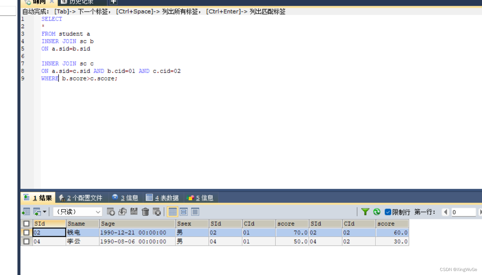
Task: Close the query tab with the X
Action: coord(52,2)
